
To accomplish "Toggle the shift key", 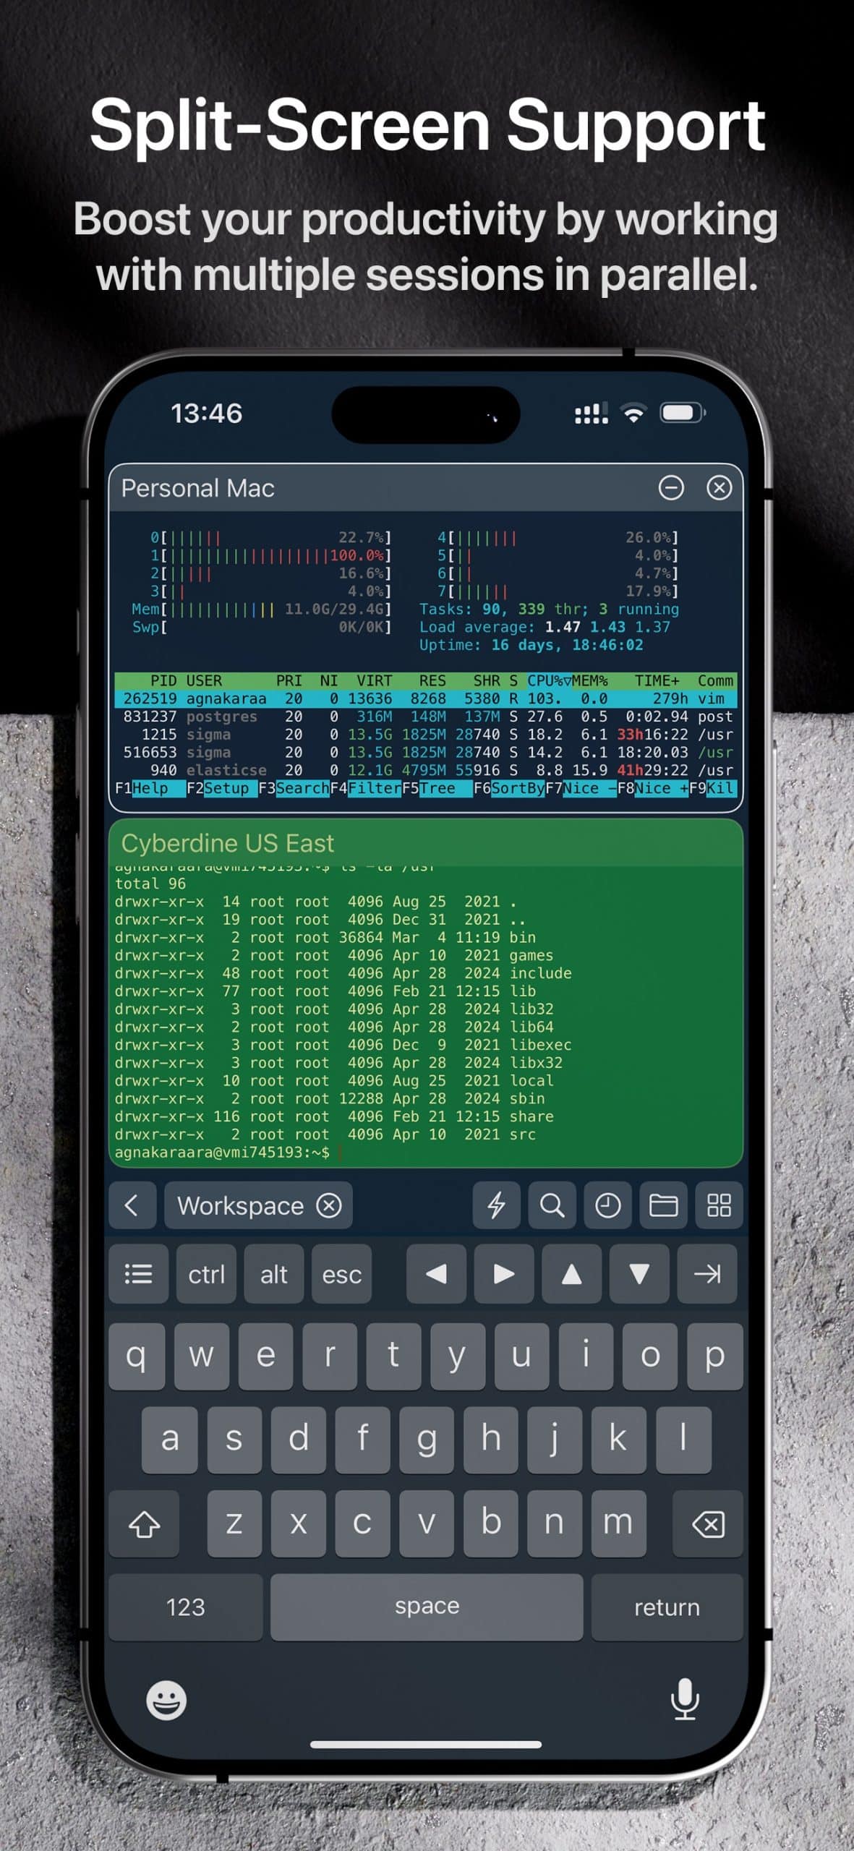I will click(144, 1523).
